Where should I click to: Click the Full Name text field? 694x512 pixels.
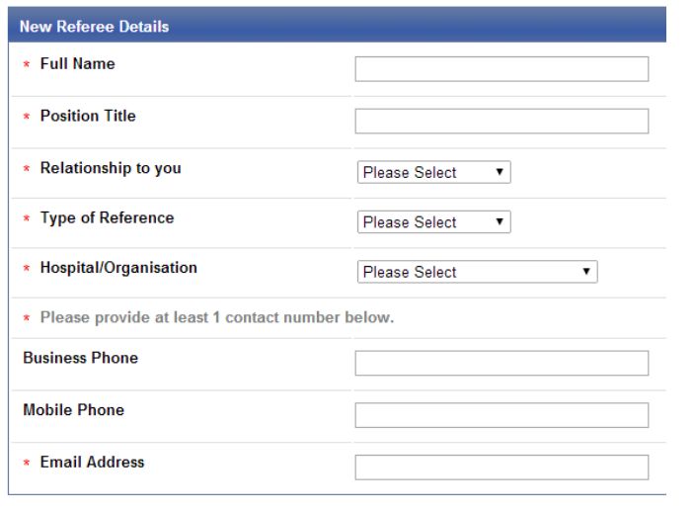coord(501,69)
